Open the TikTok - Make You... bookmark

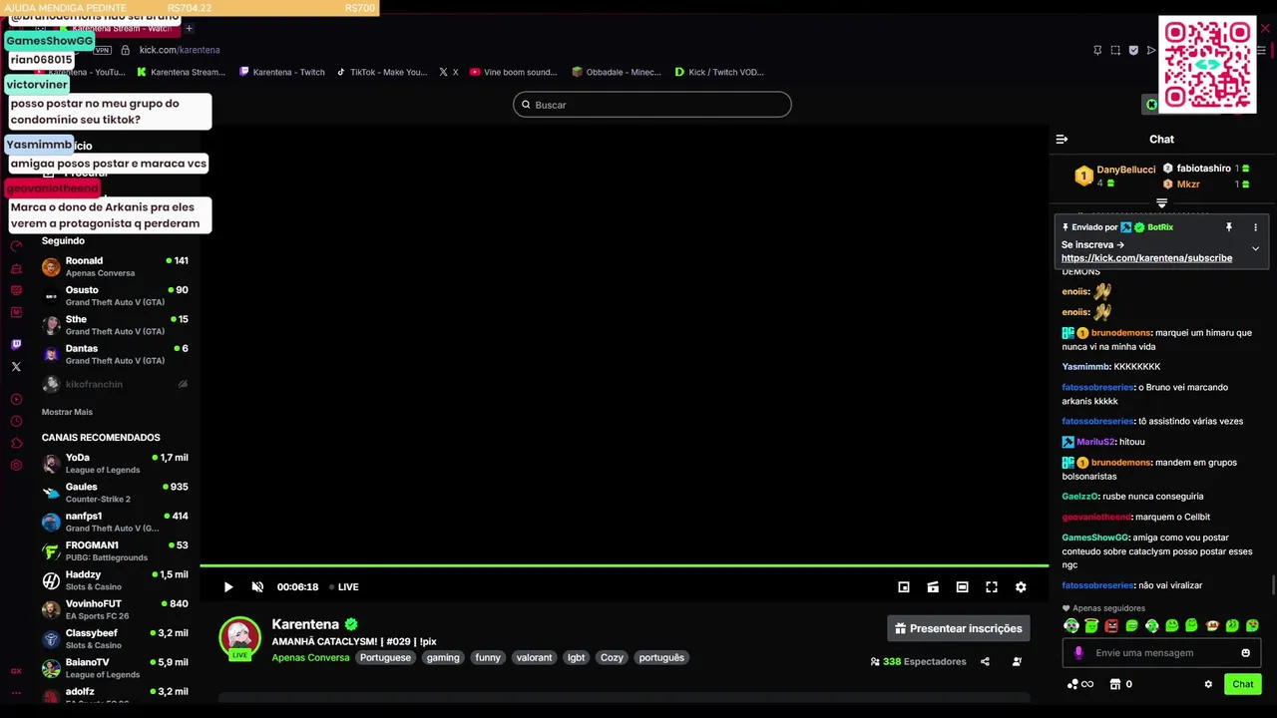(382, 72)
